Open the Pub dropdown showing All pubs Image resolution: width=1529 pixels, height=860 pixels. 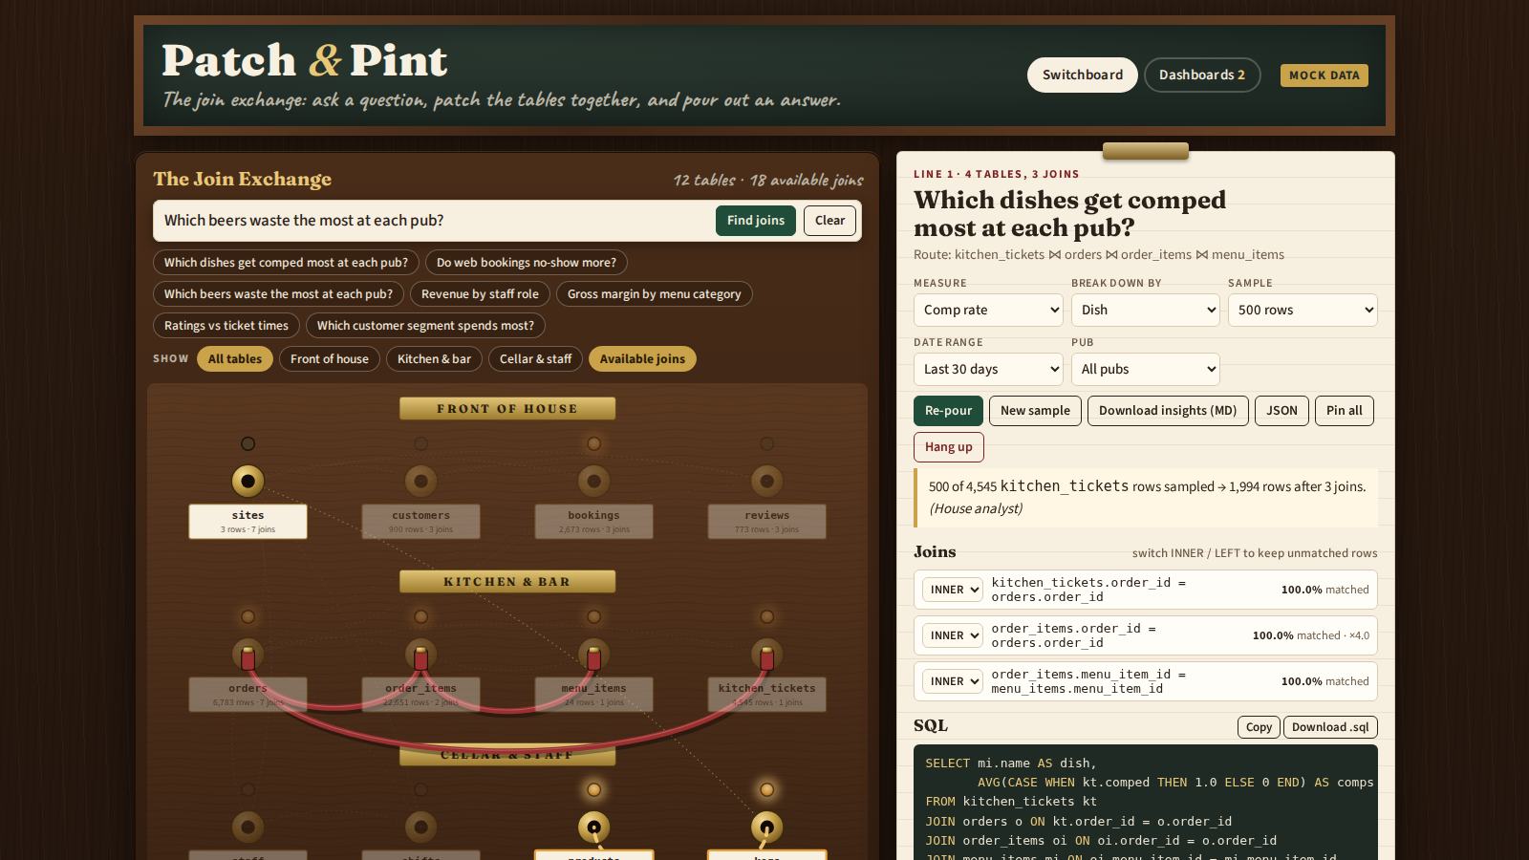[1146, 369]
